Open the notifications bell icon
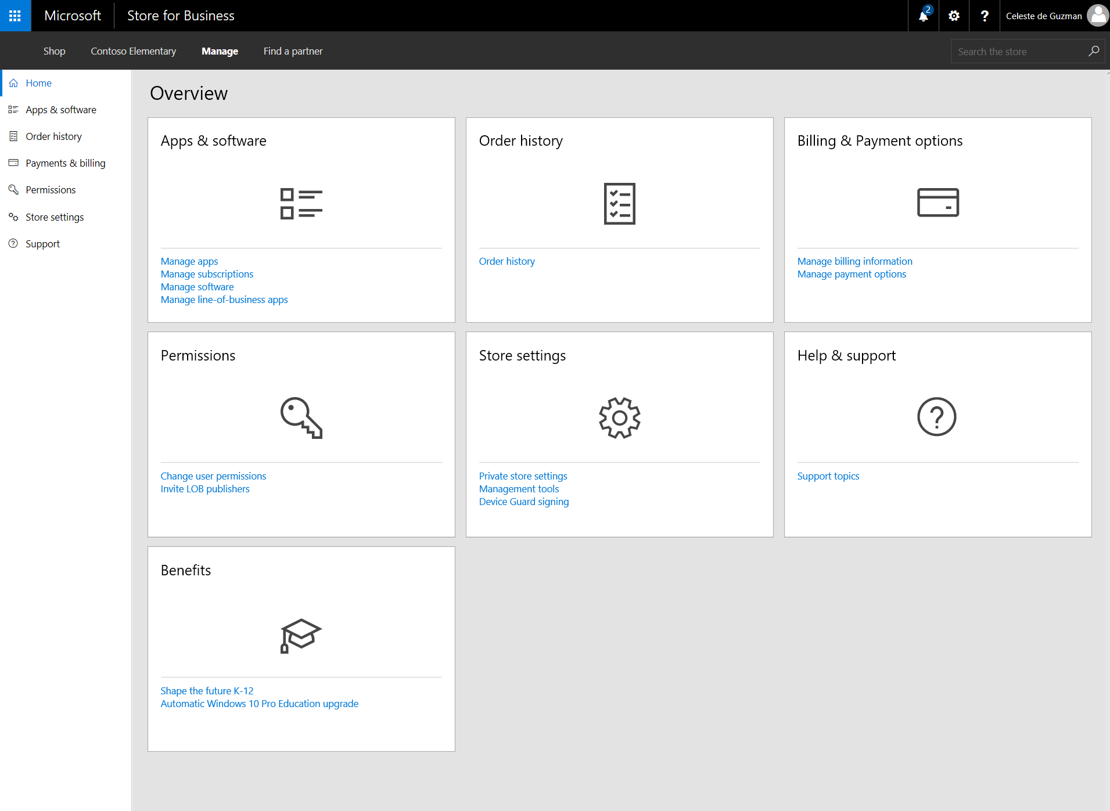Viewport: 1110px width, 811px height. pyautogui.click(x=924, y=16)
